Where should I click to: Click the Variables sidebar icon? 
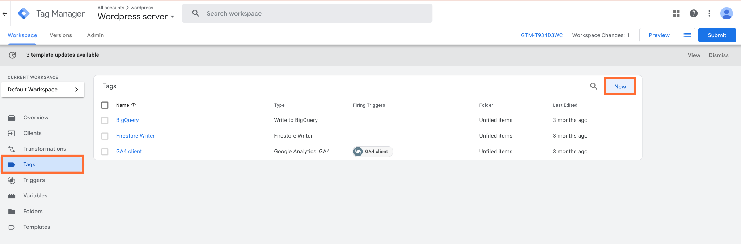[12, 196]
